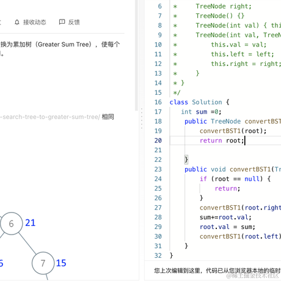
Task: Click the 'TreeNode right;' comment line
Action: [x=224, y=6]
